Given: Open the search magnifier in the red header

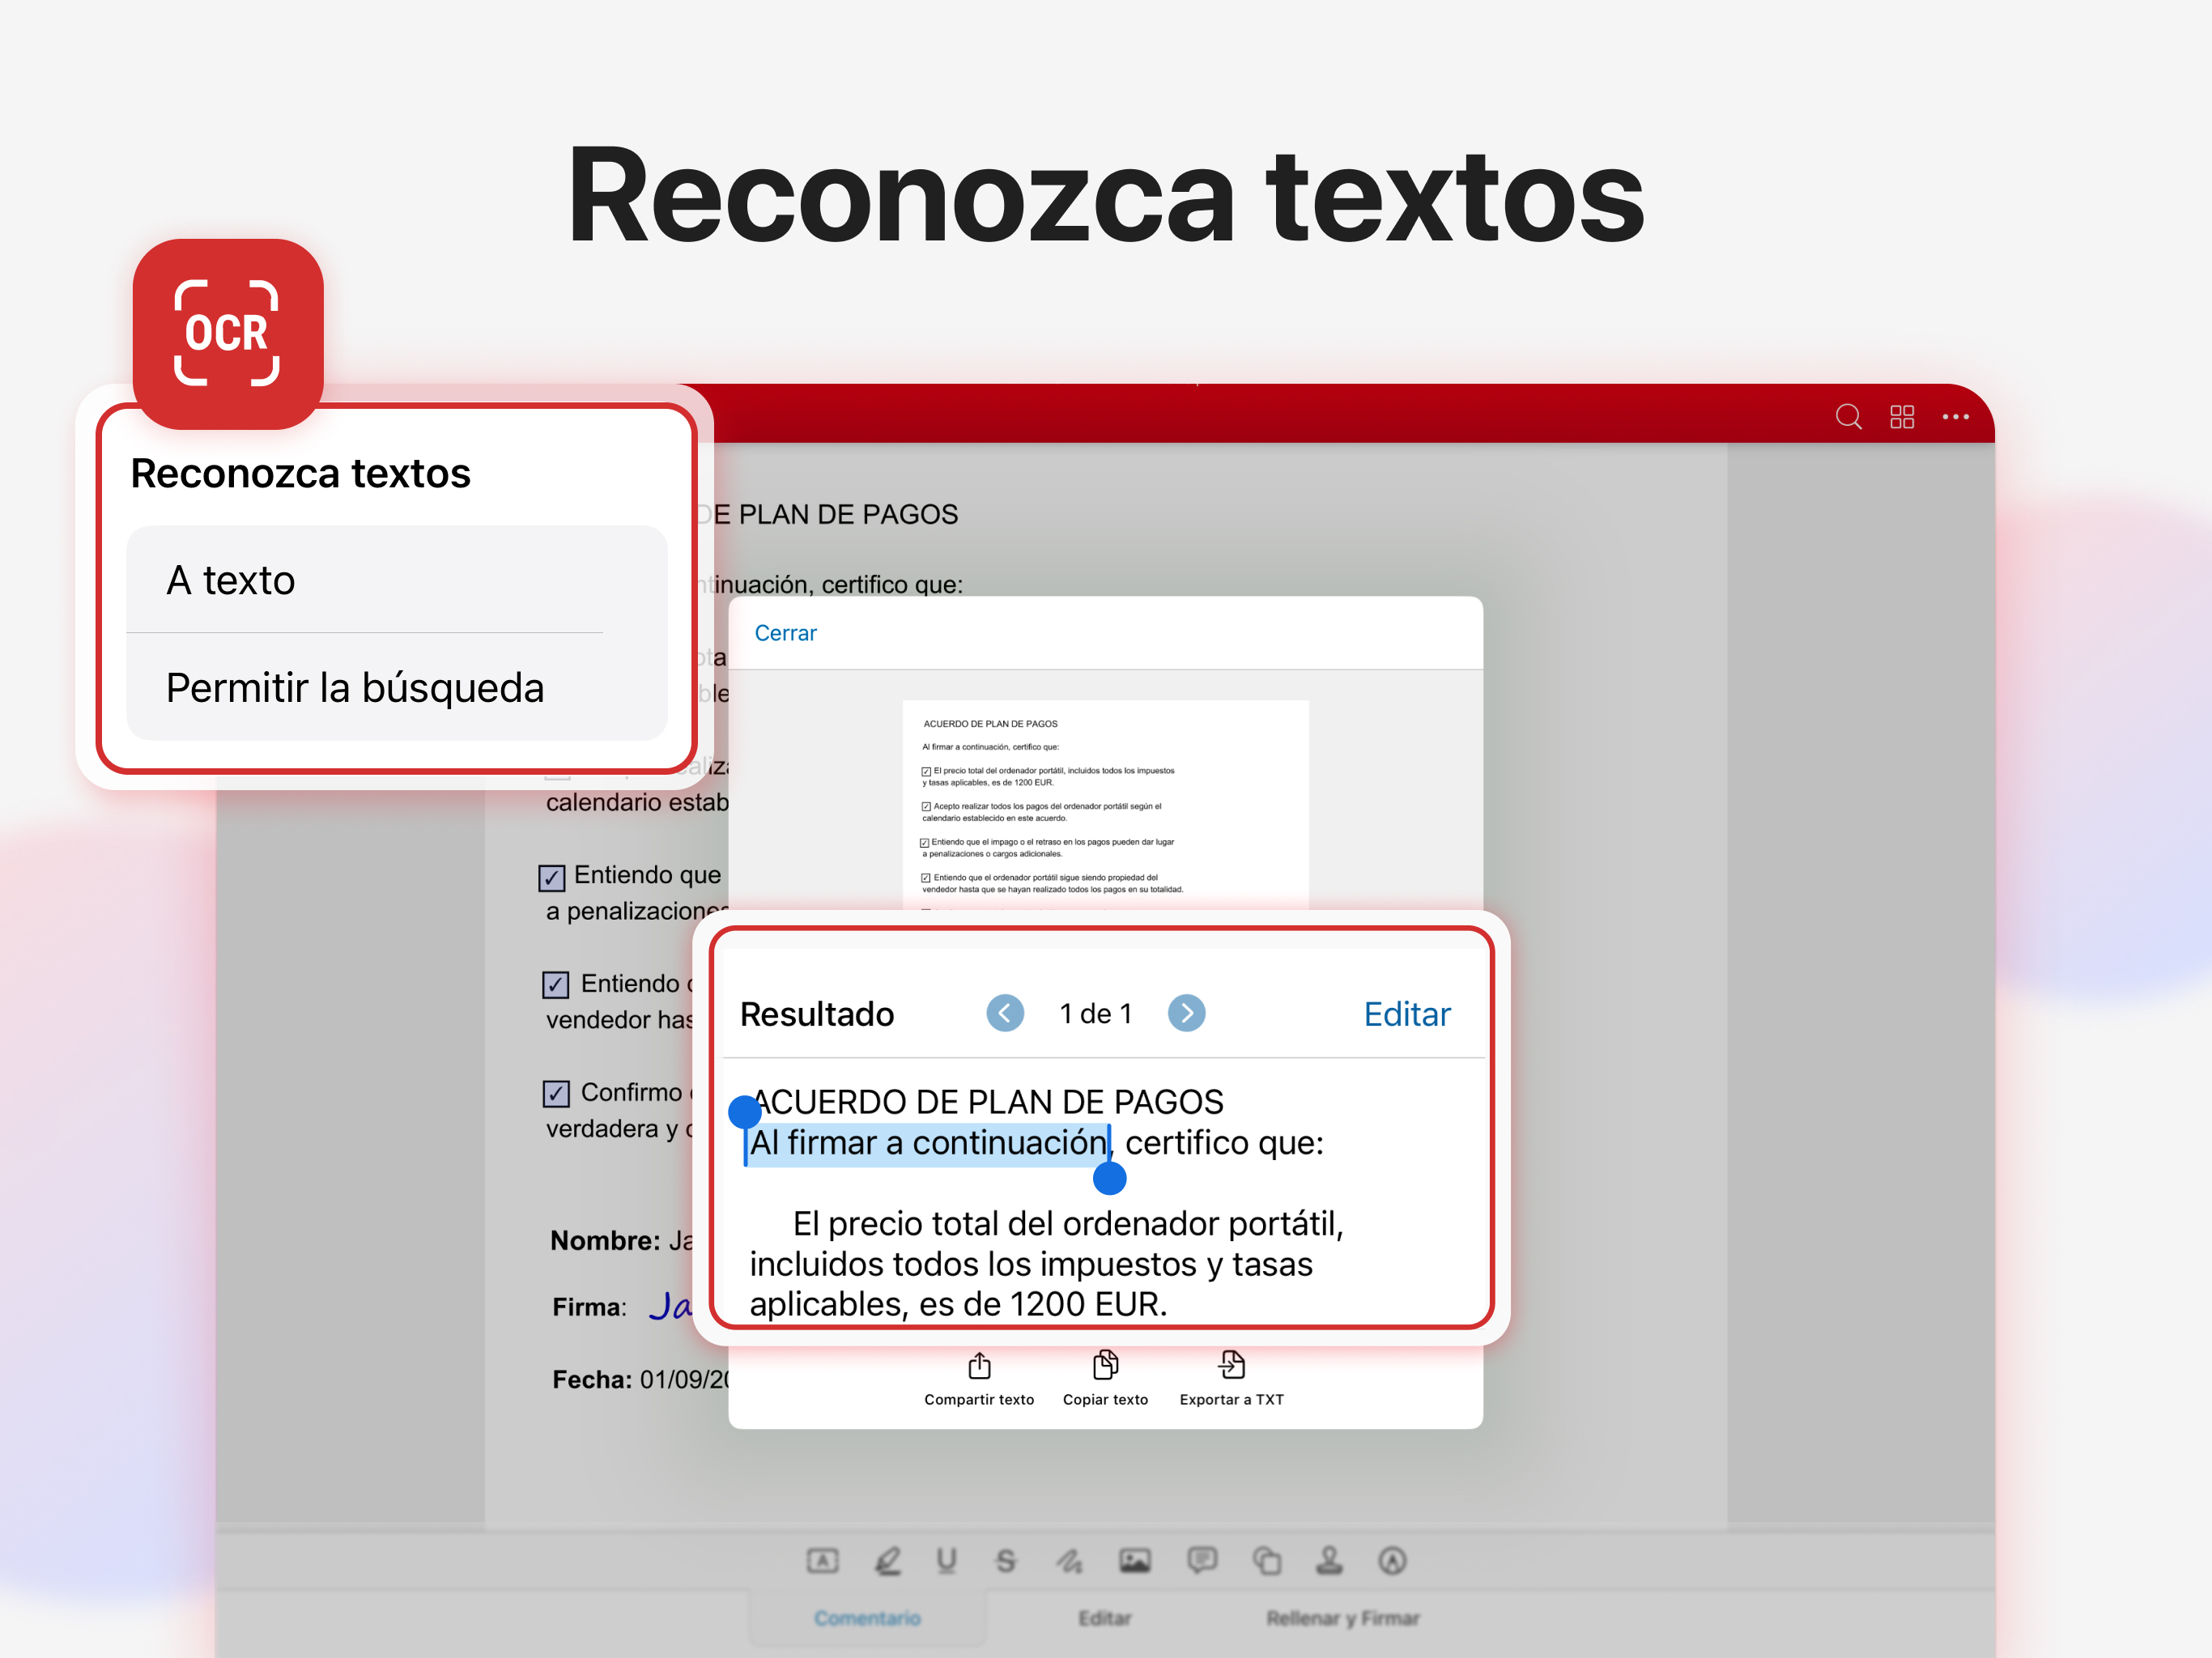Looking at the screenshot, I should [1848, 417].
